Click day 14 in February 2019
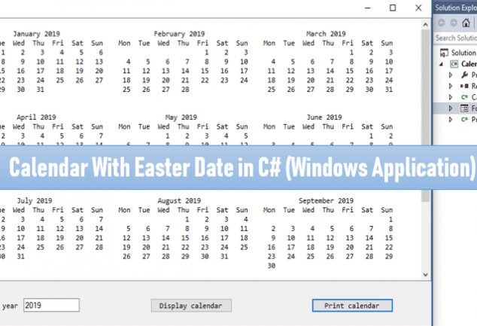477x326 pixels. click(185, 71)
